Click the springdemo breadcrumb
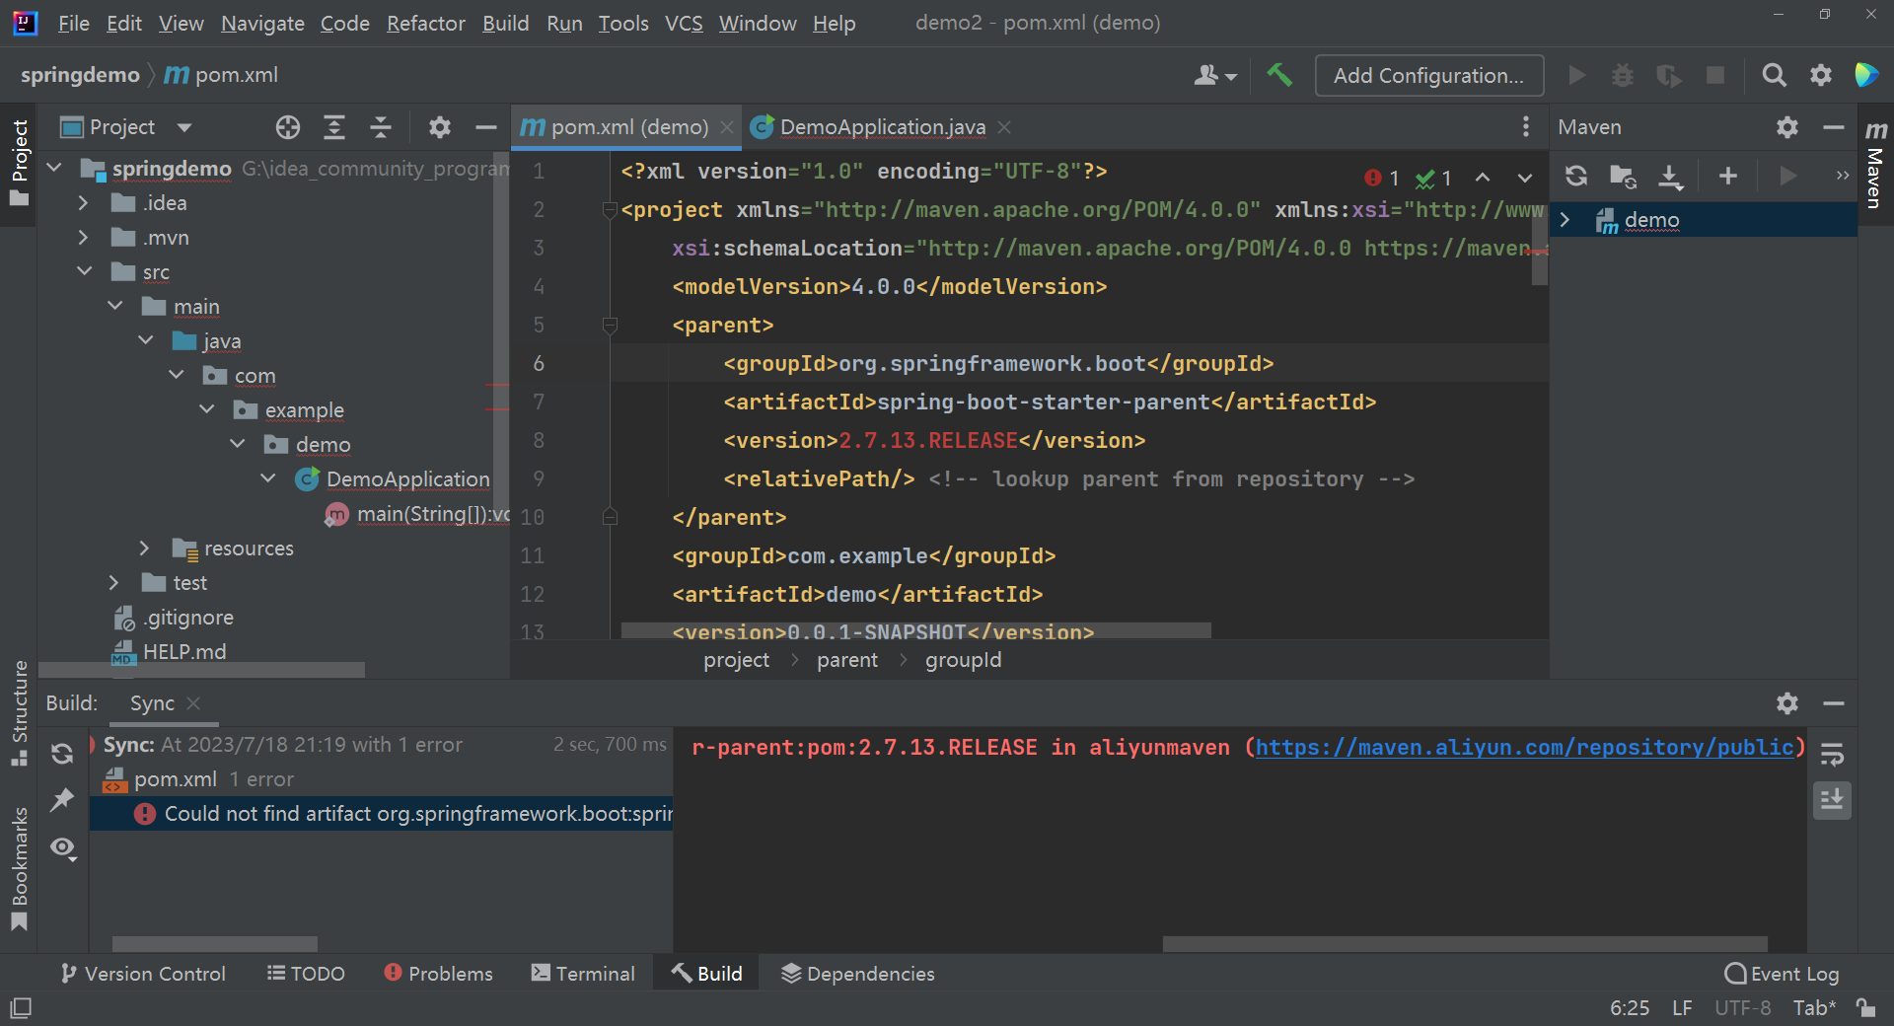Image resolution: width=1894 pixels, height=1026 pixels. pos(80,75)
